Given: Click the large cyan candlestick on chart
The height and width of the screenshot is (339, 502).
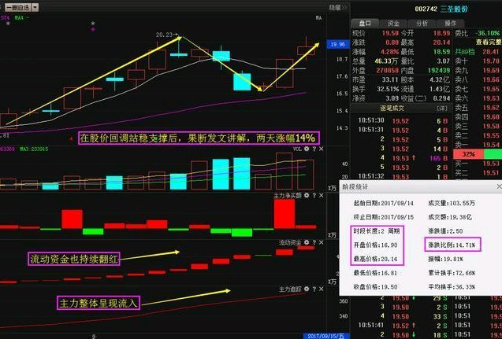Looking at the screenshot, I should (242, 82).
